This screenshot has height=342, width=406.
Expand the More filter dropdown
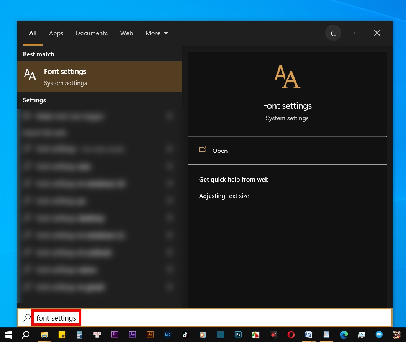tap(156, 33)
